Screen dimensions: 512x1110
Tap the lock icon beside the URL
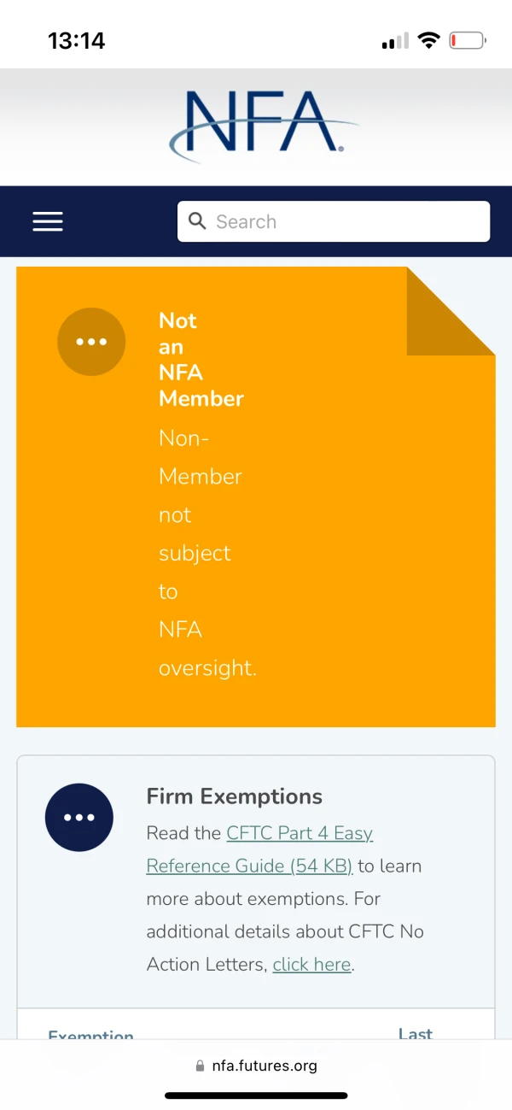[x=201, y=1066]
